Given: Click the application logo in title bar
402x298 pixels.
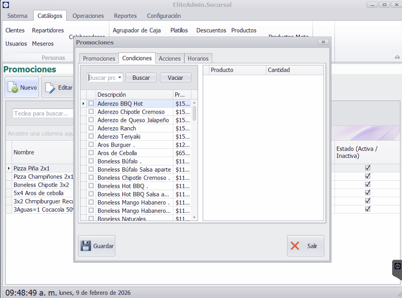Looking at the screenshot, I should (6, 5).
